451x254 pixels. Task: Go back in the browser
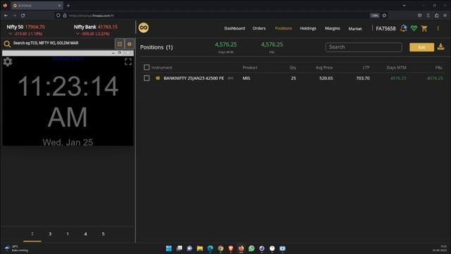6,16
